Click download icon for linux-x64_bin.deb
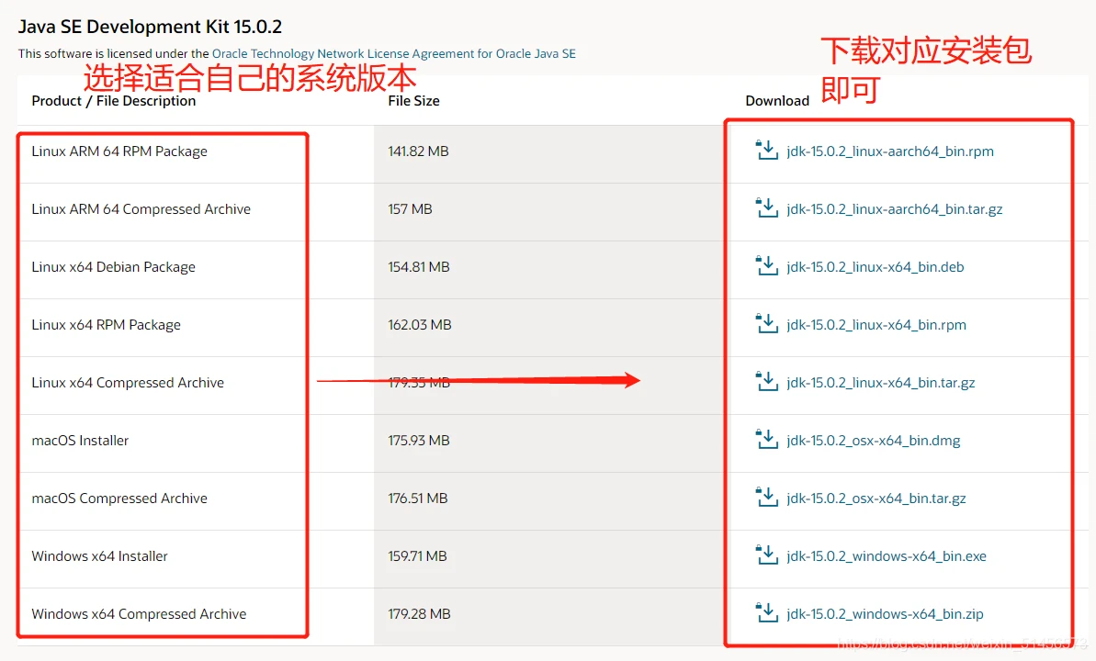The height and width of the screenshot is (661, 1096). 767,266
